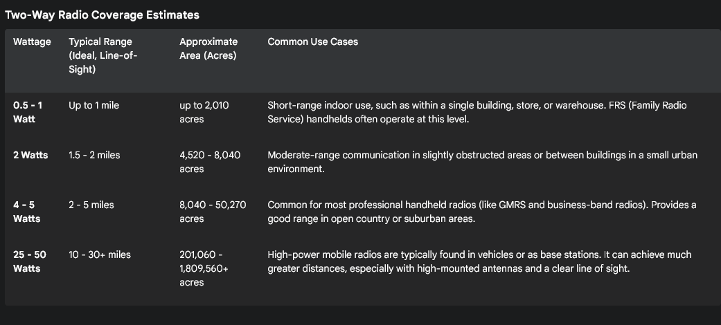
Task: Click the "0.5 - 1 Watt" row label
Action: (x=28, y=112)
